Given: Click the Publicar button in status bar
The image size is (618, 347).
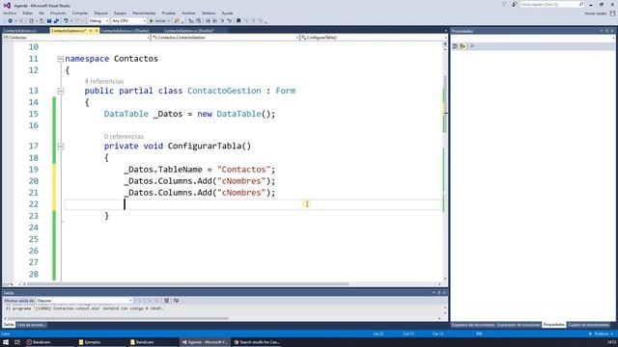Looking at the screenshot, I should [x=602, y=334].
